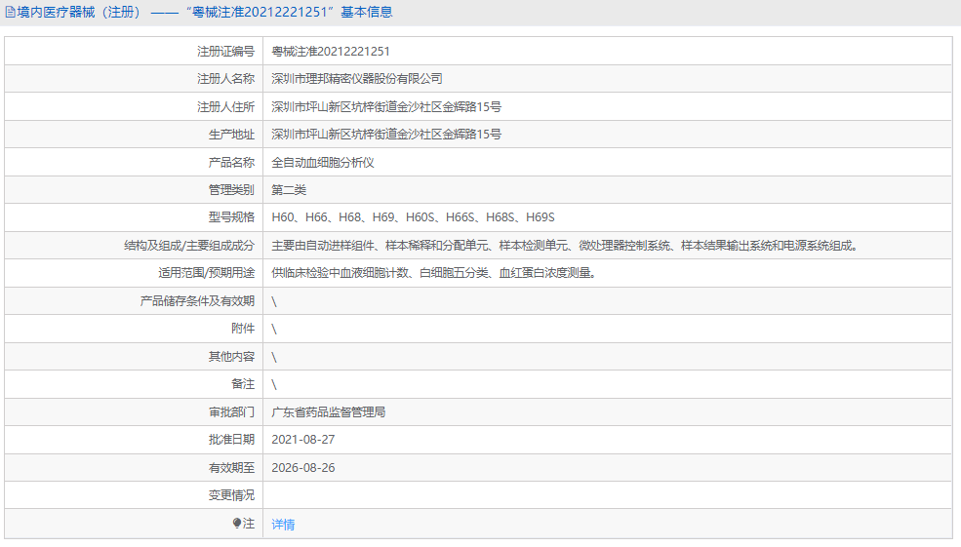Click the backslash value in the 附件 row
This screenshot has height=547, width=961.
[274, 330]
